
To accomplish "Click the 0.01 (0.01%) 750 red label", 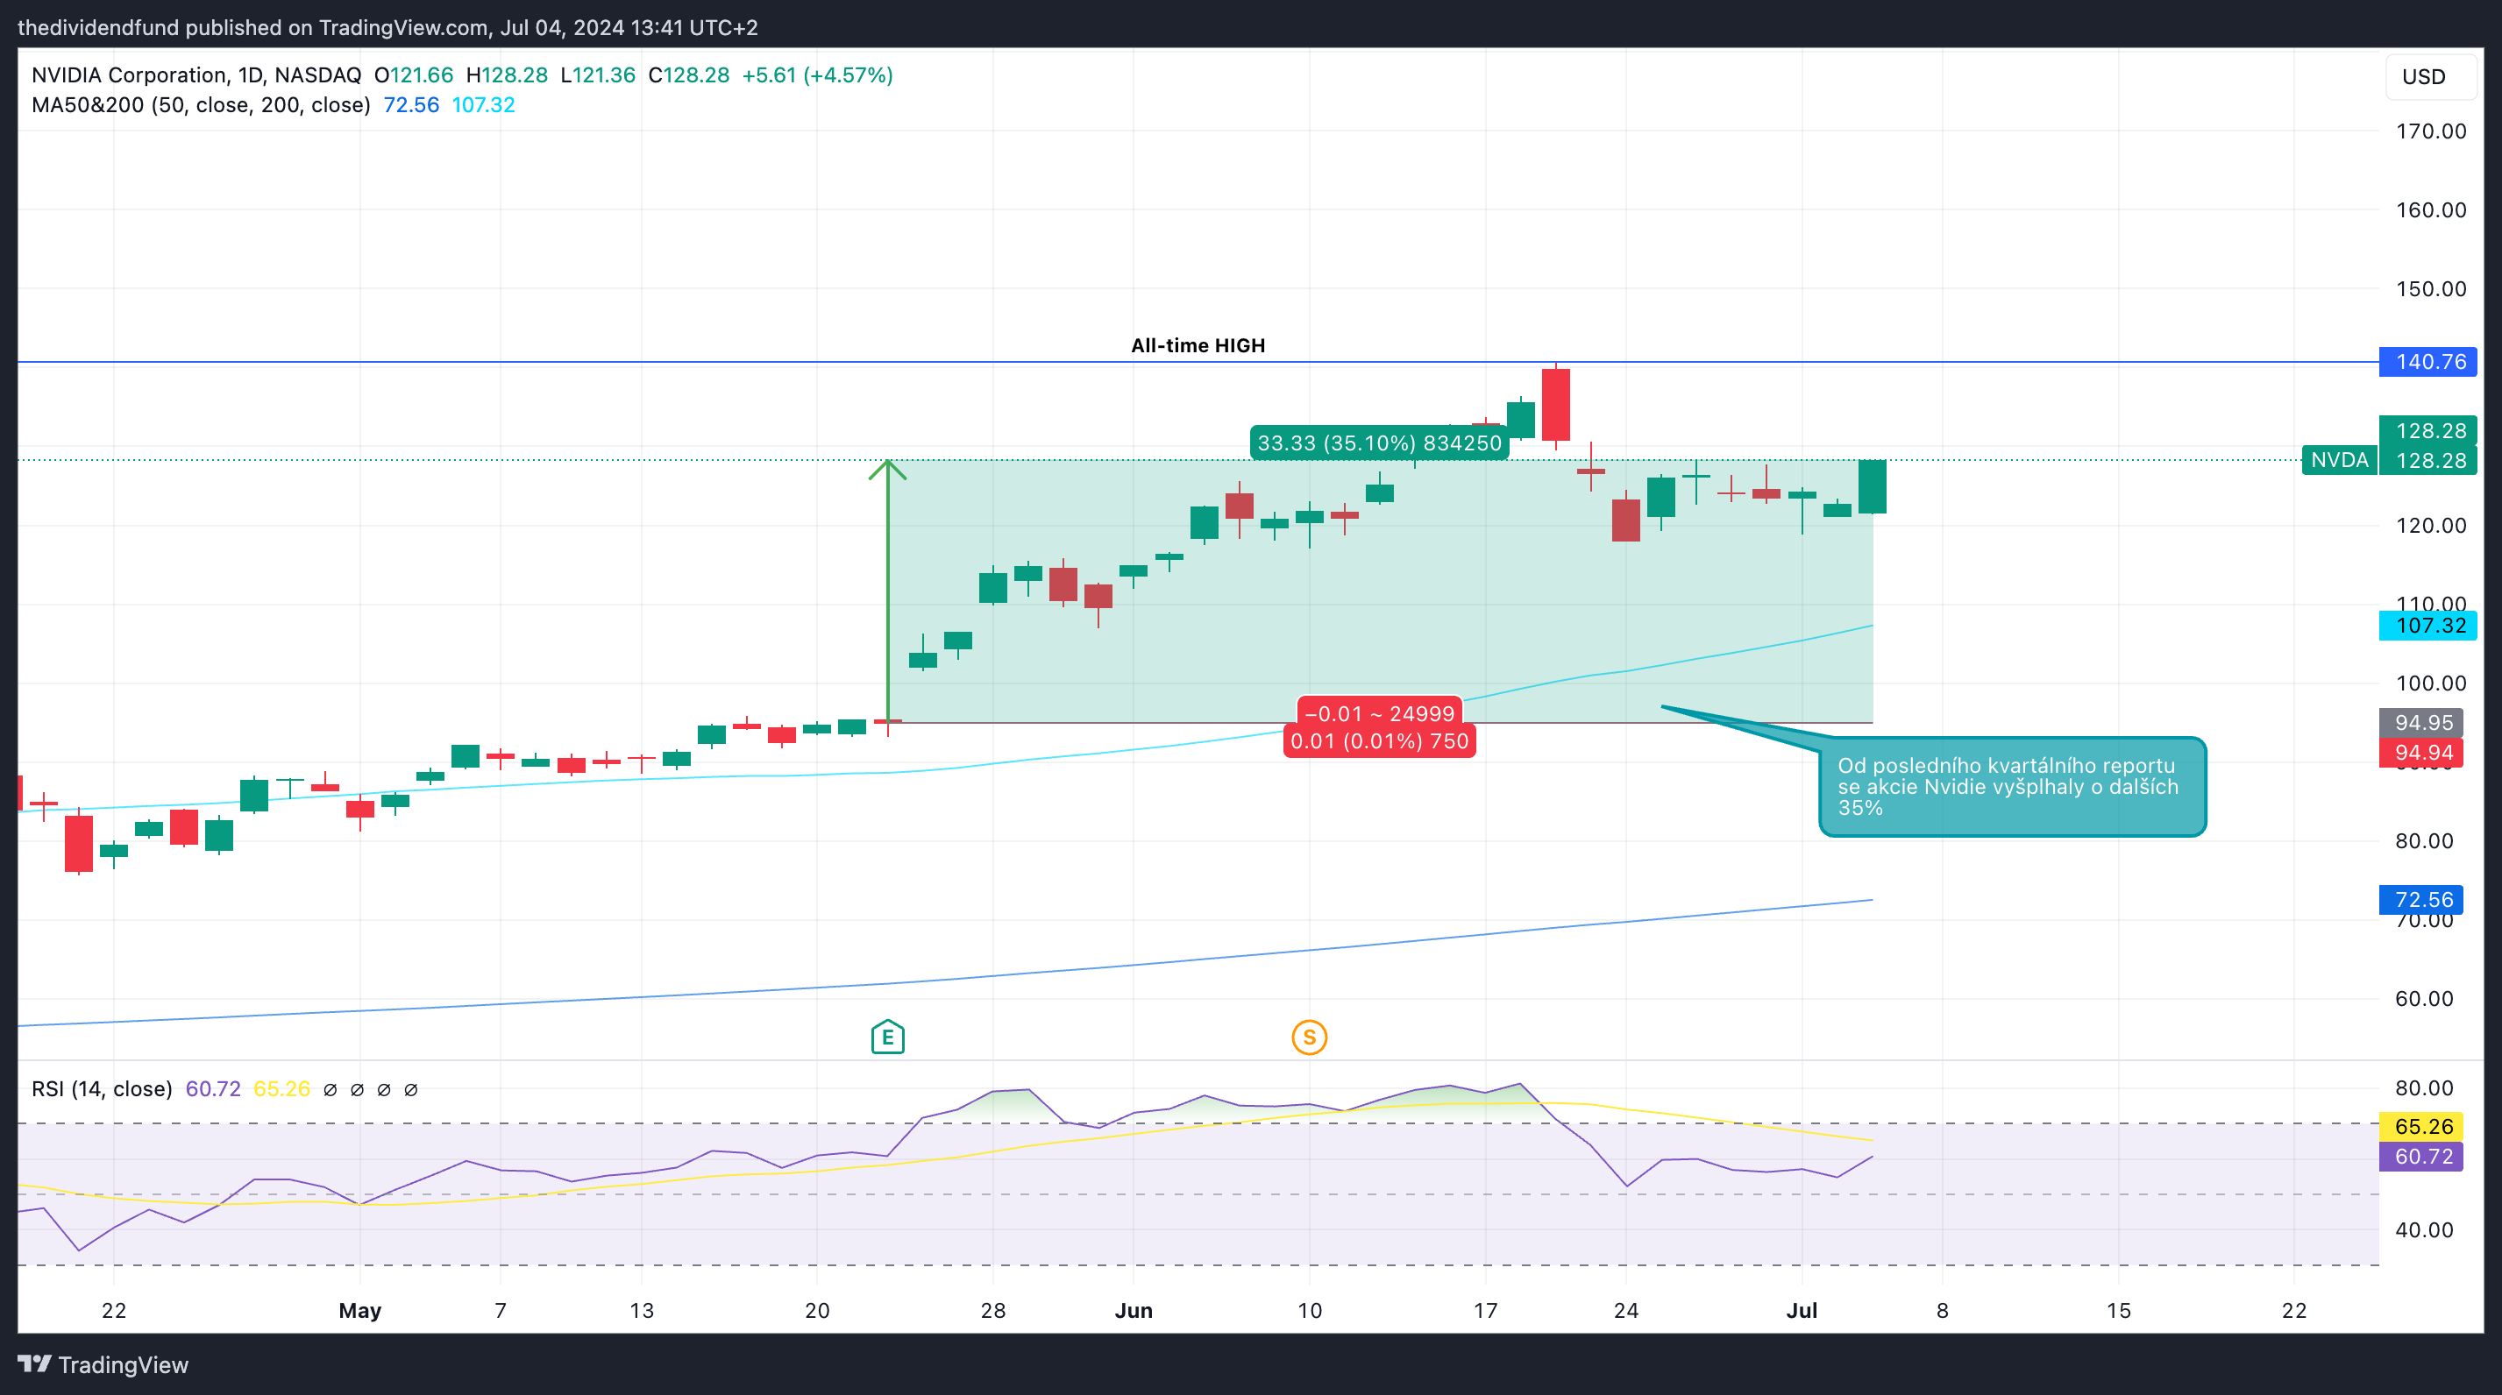I will [1379, 741].
